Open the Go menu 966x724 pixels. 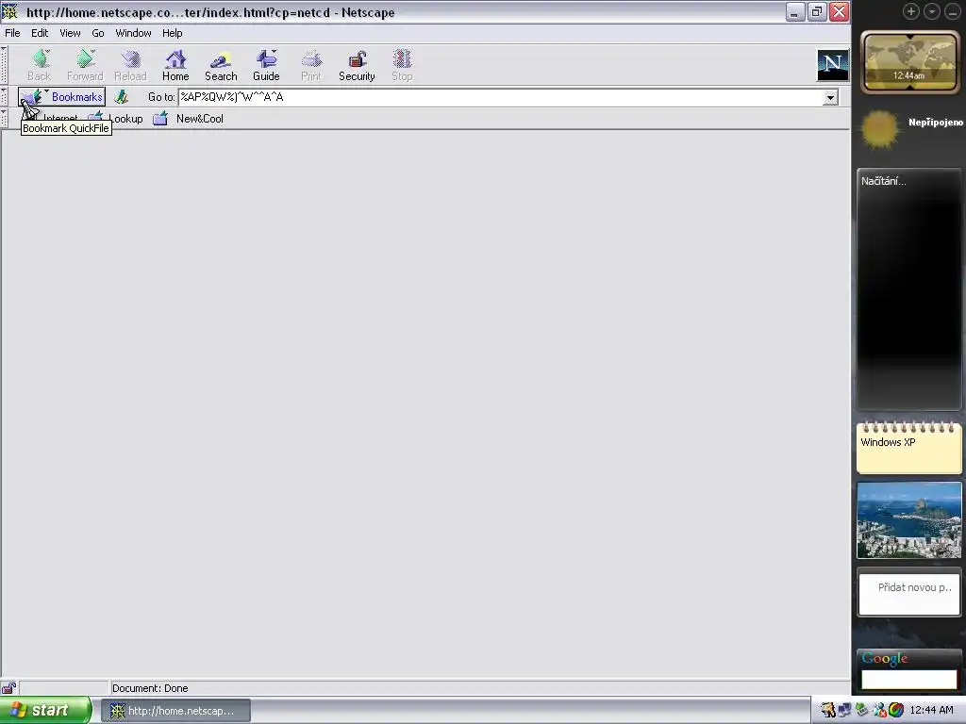(98, 33)
